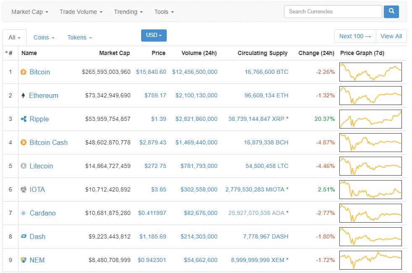The image size is (412, 273).
Task: Click the Ethereum diamond logo icon
Action: click(x=23, y=95)
